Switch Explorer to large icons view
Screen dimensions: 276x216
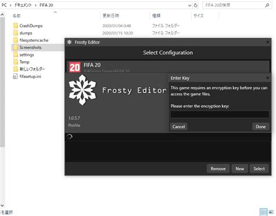pyautogui.click(x=271, y=212)
